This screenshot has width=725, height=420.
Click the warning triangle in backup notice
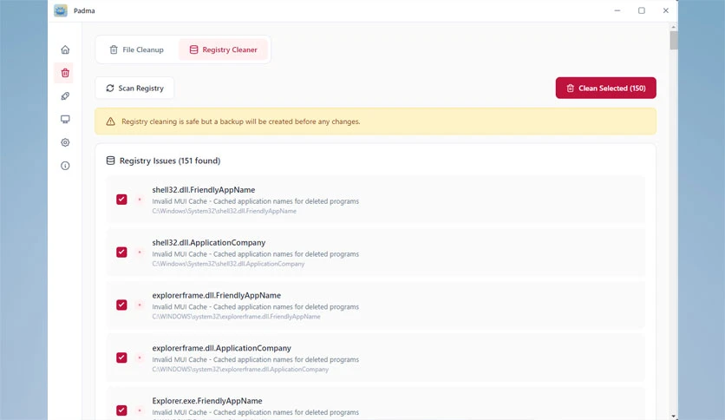[x=110, y=121]
